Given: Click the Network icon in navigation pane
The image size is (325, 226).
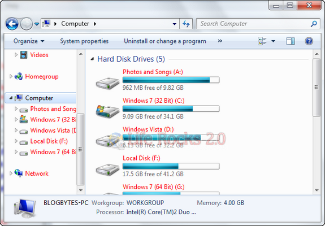Looking at the screenshot, I should coord(19,173).
